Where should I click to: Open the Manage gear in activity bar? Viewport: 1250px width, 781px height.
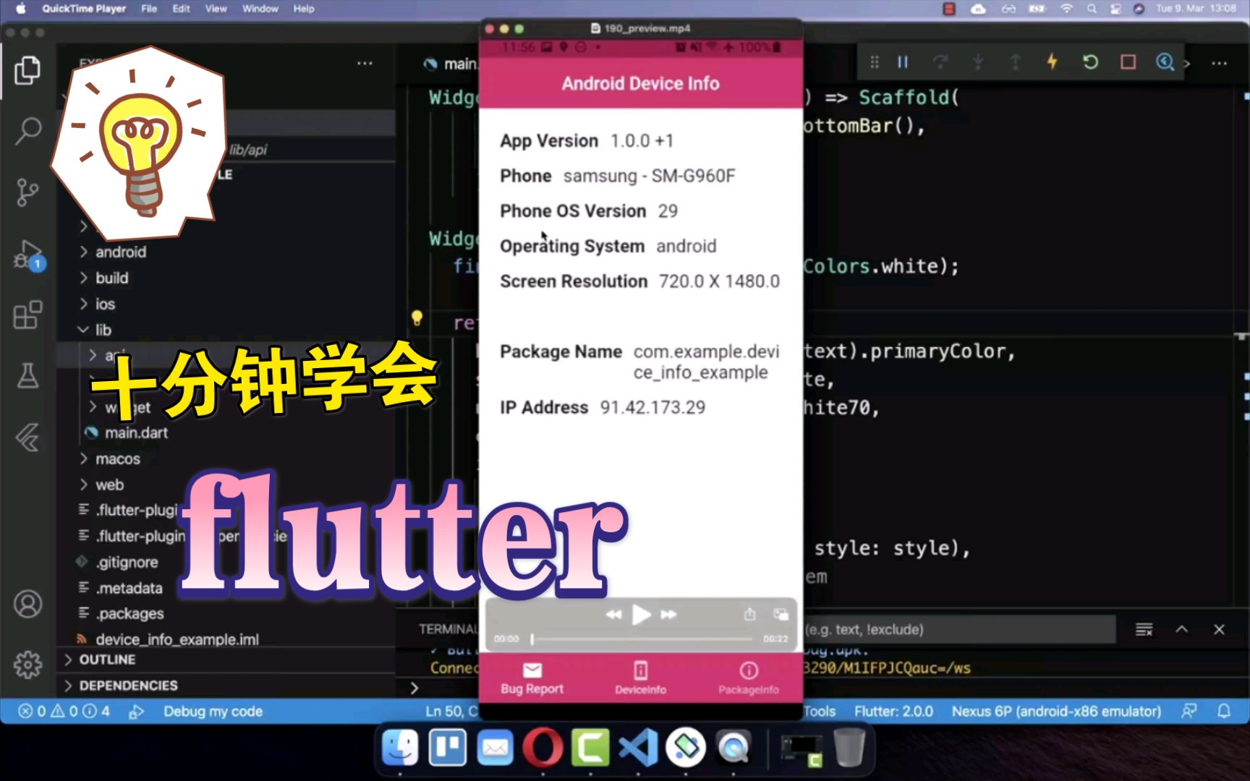click(x=27, y=664)
